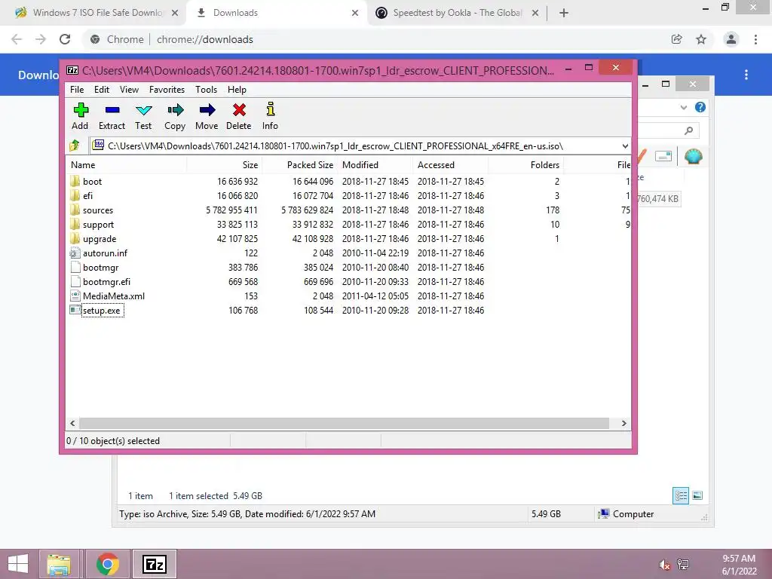This screenshot has width=772, height=579.
Task: Select the bootmgr file icon
Action: click(x=75, y=268)
